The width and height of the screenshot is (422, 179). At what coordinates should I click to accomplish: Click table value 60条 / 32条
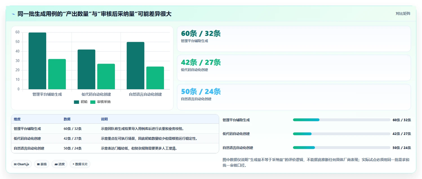[73, 129]
